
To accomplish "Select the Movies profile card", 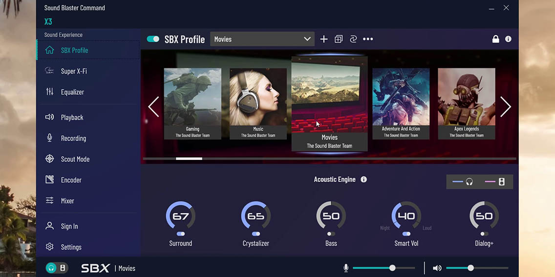I will coord(329,104).
